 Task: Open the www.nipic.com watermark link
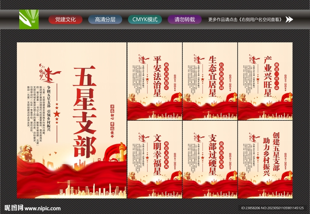coord(42,209)
